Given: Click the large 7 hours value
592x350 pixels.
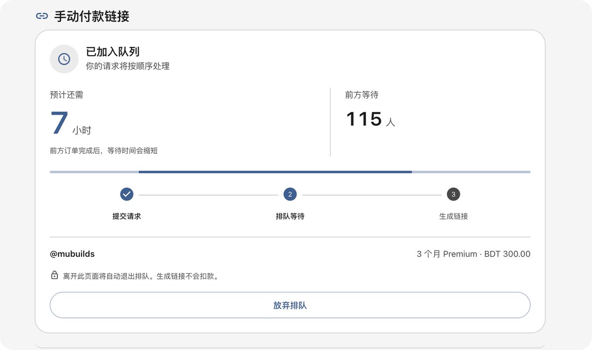Looking at the screenshot, I should [x=71, y=123].
